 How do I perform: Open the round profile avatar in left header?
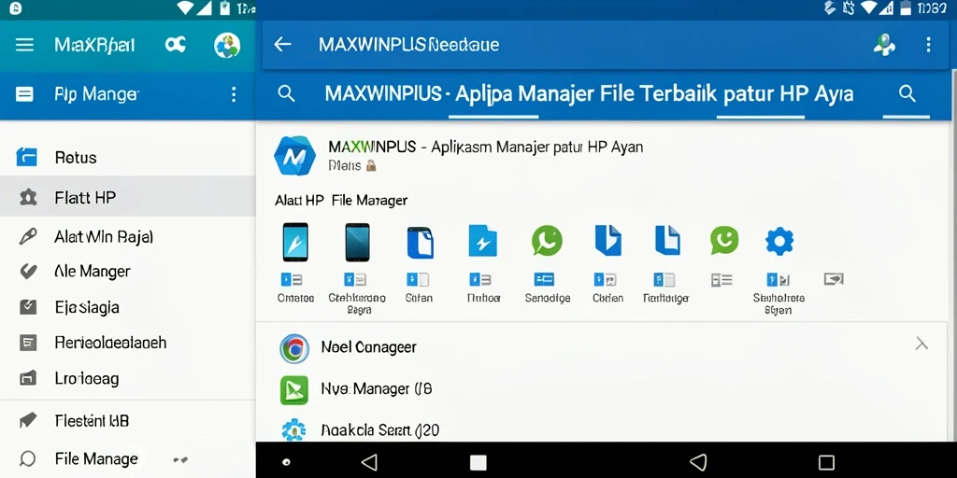[x=227, y=45]
